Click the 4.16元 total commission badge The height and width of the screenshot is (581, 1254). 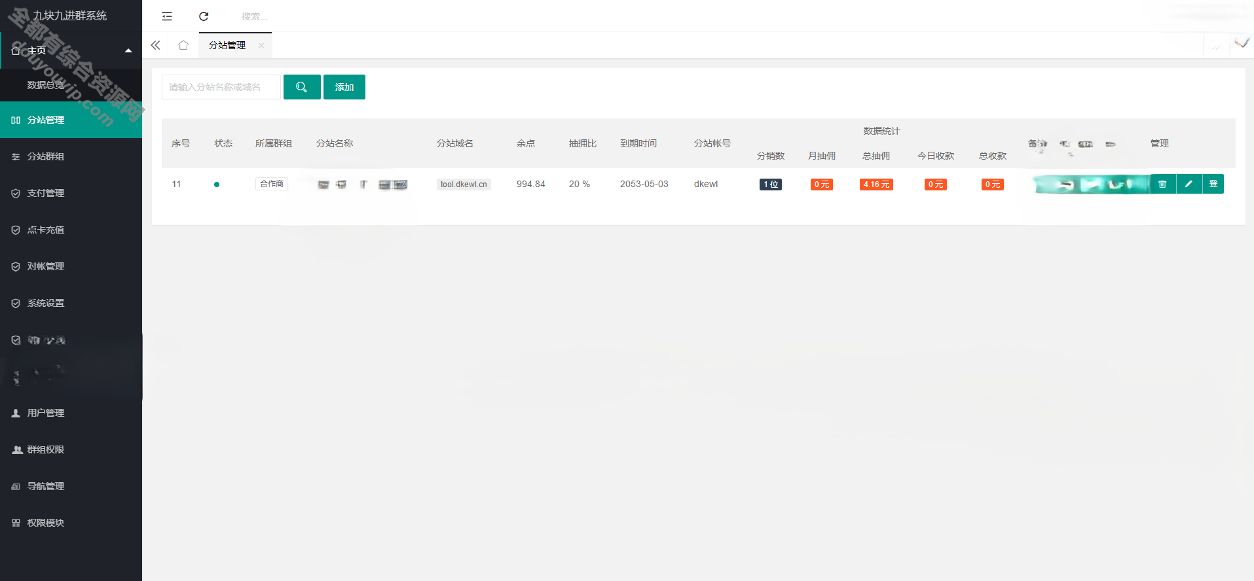coord(876,185)
